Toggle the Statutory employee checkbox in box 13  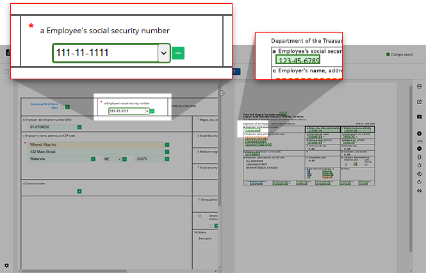click(211, 226)
